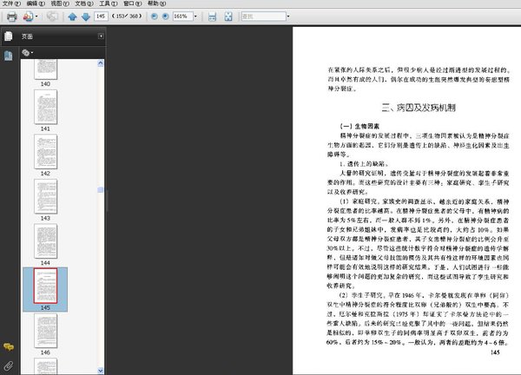Go to previous page with up arrow
The image size is (521, 375).
(x=72, y=16)
